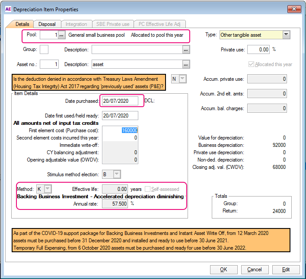Open the deduction denied N dropdown
Screen dimensions: 306x279
(182, 79)
